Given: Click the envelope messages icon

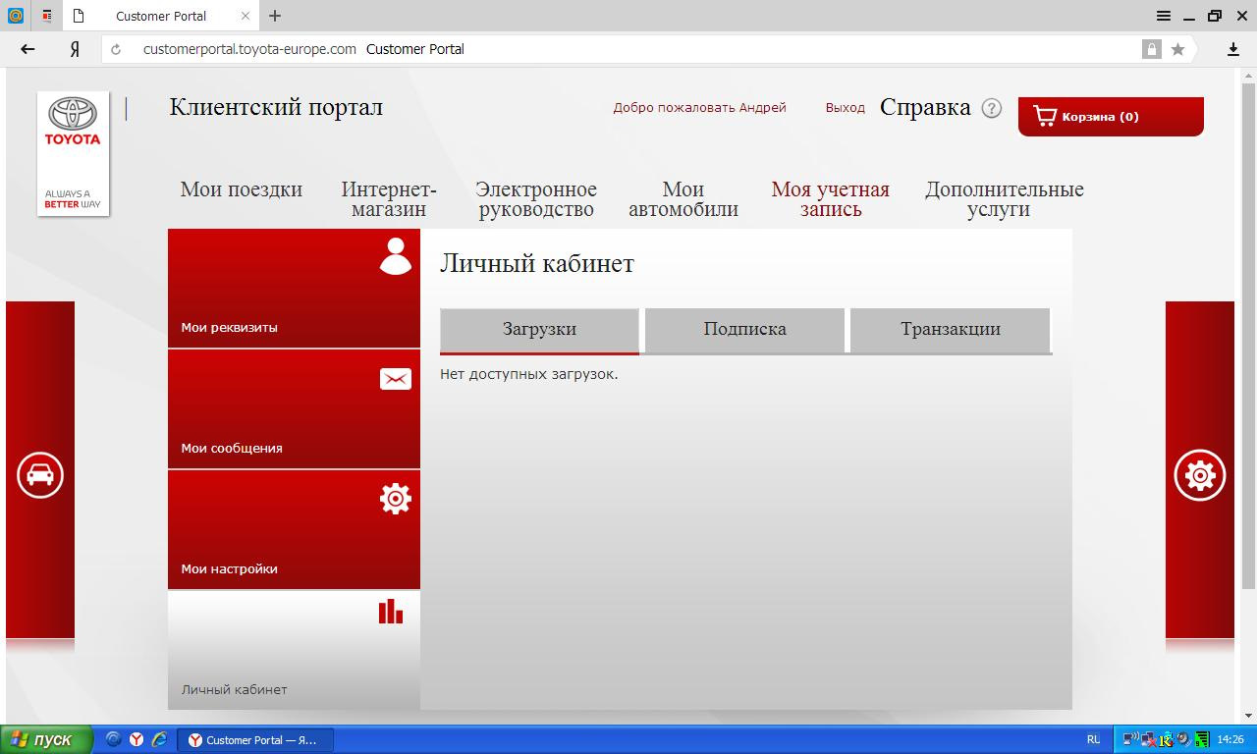Looking at the screenshot, I should pyautogui.click(x=396, y=379).
